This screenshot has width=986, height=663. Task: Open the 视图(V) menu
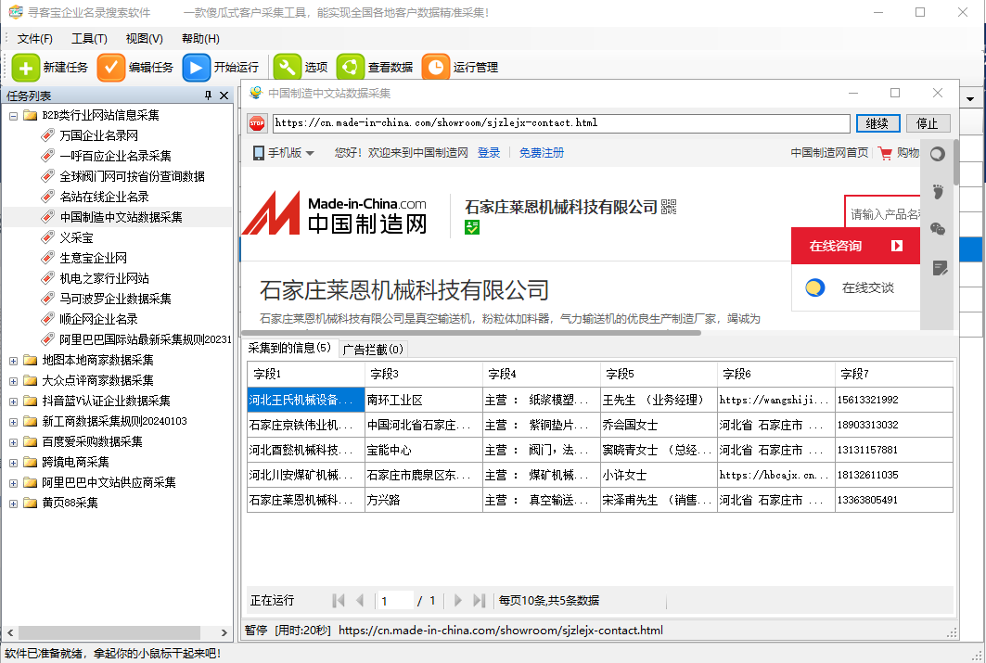coord(144,39)
